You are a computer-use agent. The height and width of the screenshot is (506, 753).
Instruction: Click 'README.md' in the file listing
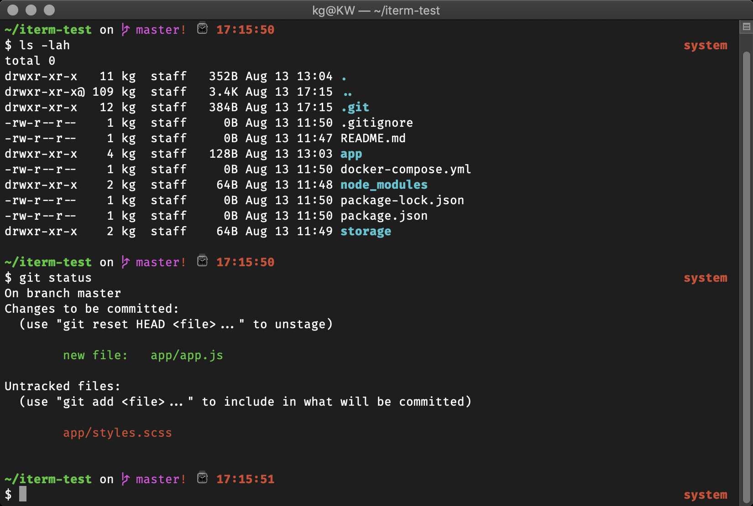pyautogui.click(x=373, y=138)
